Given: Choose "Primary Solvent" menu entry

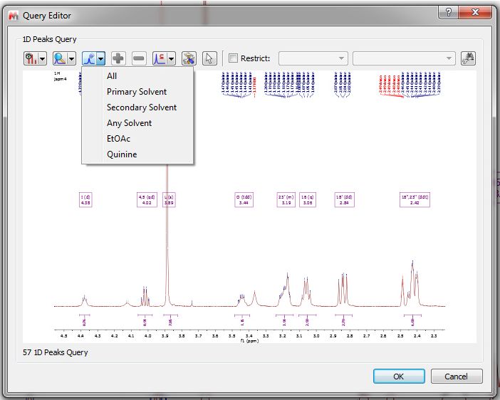Looking at the screenshot, I should [x=137, y=92].
